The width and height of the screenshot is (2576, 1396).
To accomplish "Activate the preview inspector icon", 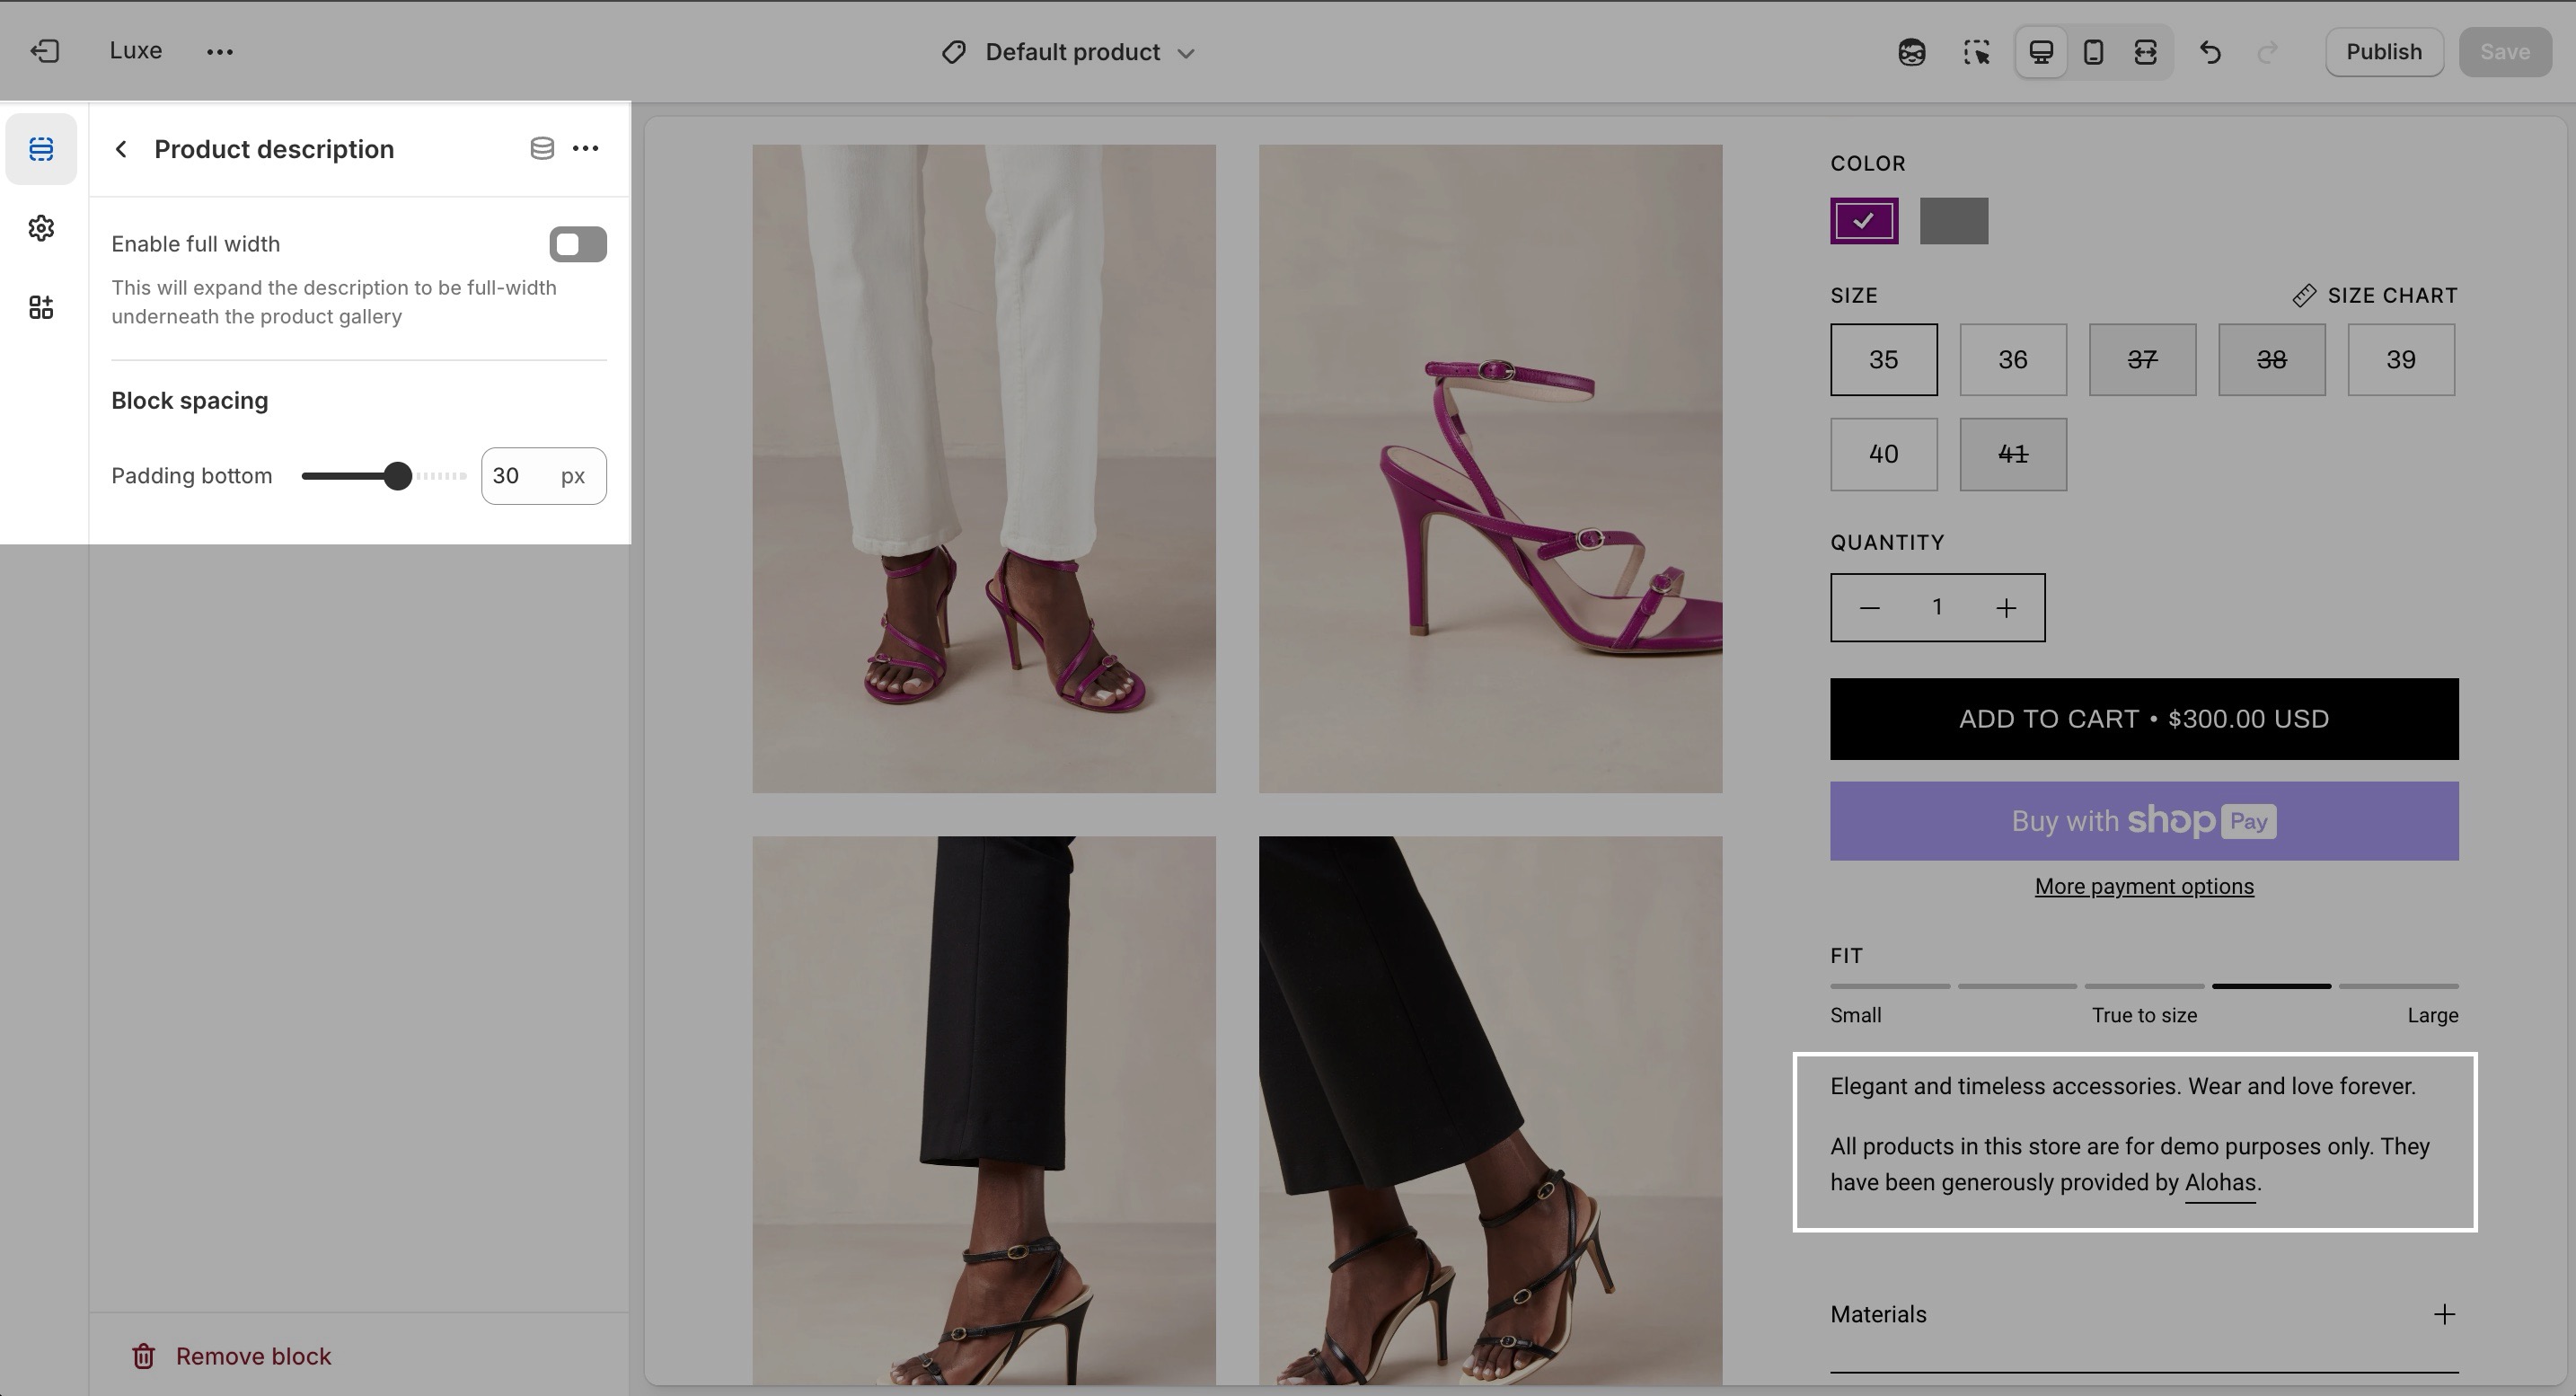I will pyautogui.click(x=1976, y=52).
